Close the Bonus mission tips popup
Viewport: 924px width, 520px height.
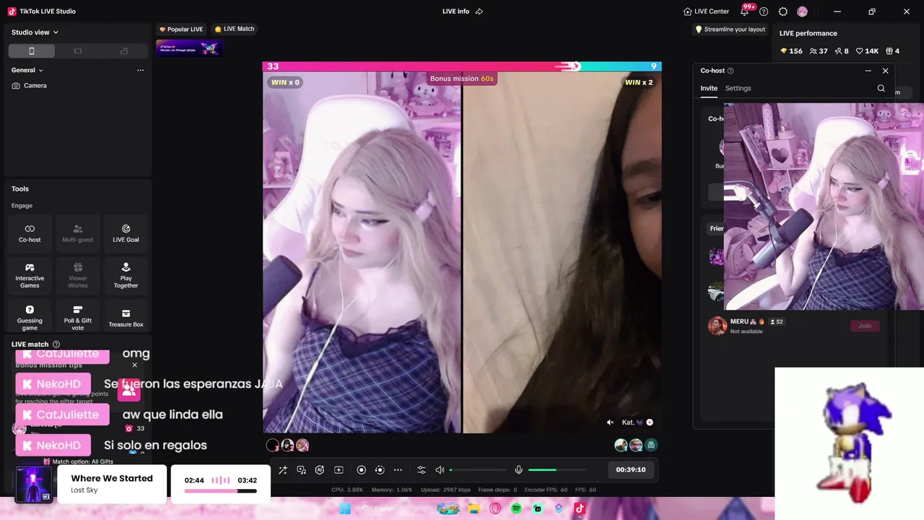134,365
